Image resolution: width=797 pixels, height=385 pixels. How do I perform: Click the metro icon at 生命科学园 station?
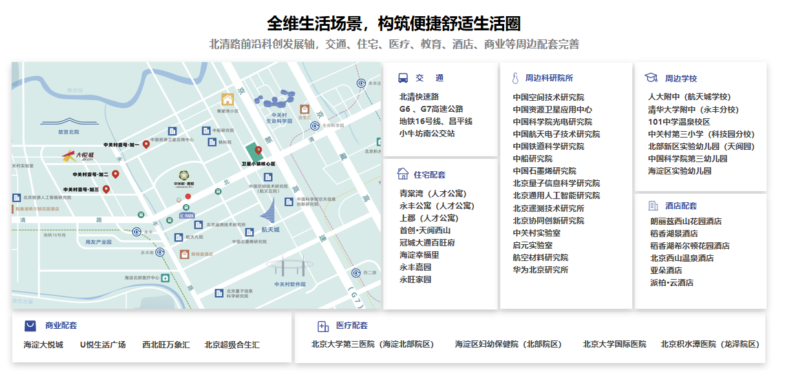pos(315,125)
